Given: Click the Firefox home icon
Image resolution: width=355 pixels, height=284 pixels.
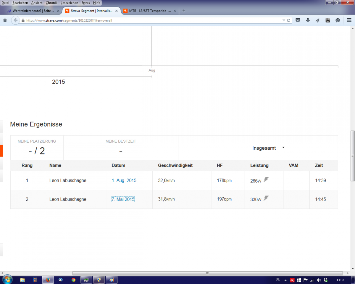Looking at the screenshot, I should coord(5,20).
